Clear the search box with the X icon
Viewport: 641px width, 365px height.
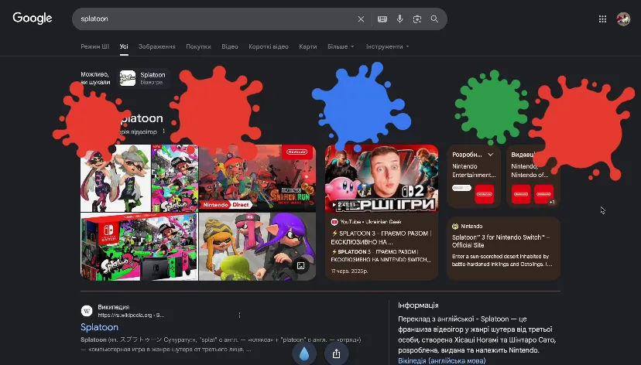coord(361,19)
